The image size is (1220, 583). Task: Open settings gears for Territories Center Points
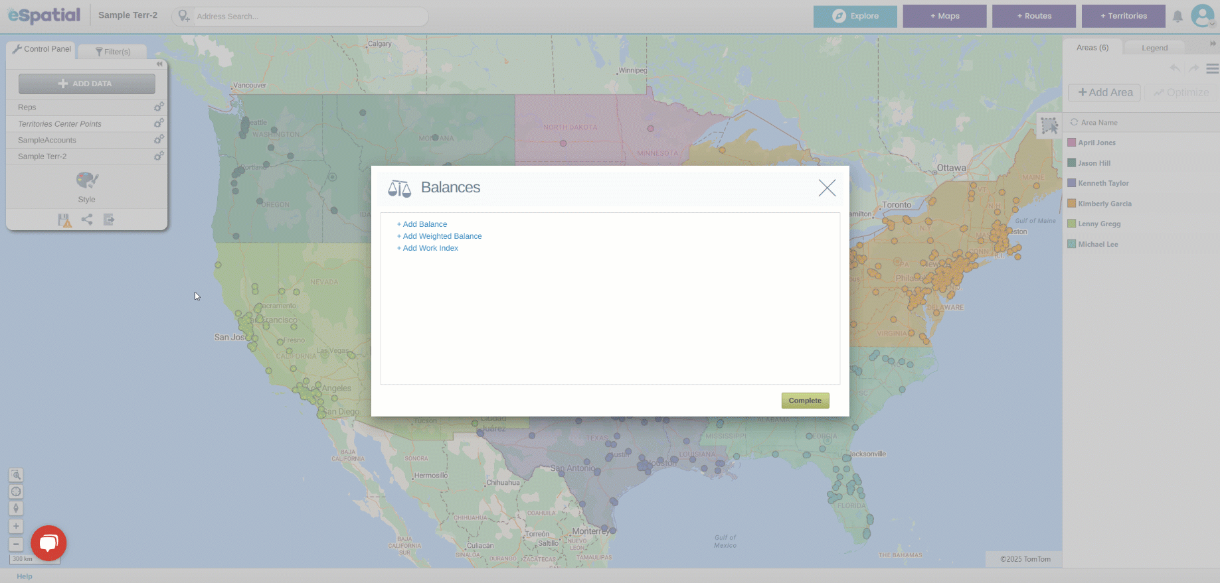159,123
